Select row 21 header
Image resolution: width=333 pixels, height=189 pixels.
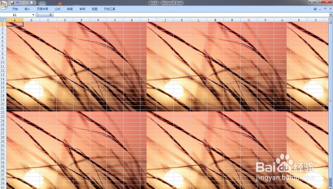[3, 108]
